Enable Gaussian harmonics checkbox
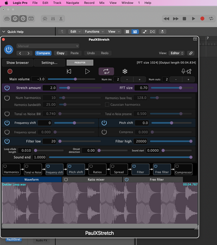Screen dimensions: 217x245 click(107, 105)
